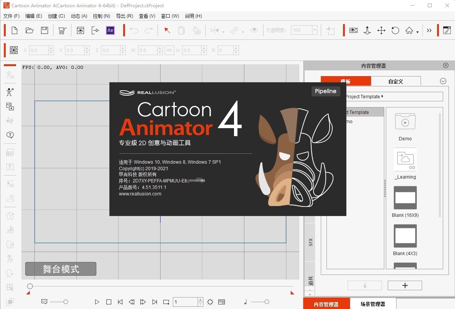The height and width of the screenshot is (309, 455).
Task: Click the home view reset icon
Action: 409,30
